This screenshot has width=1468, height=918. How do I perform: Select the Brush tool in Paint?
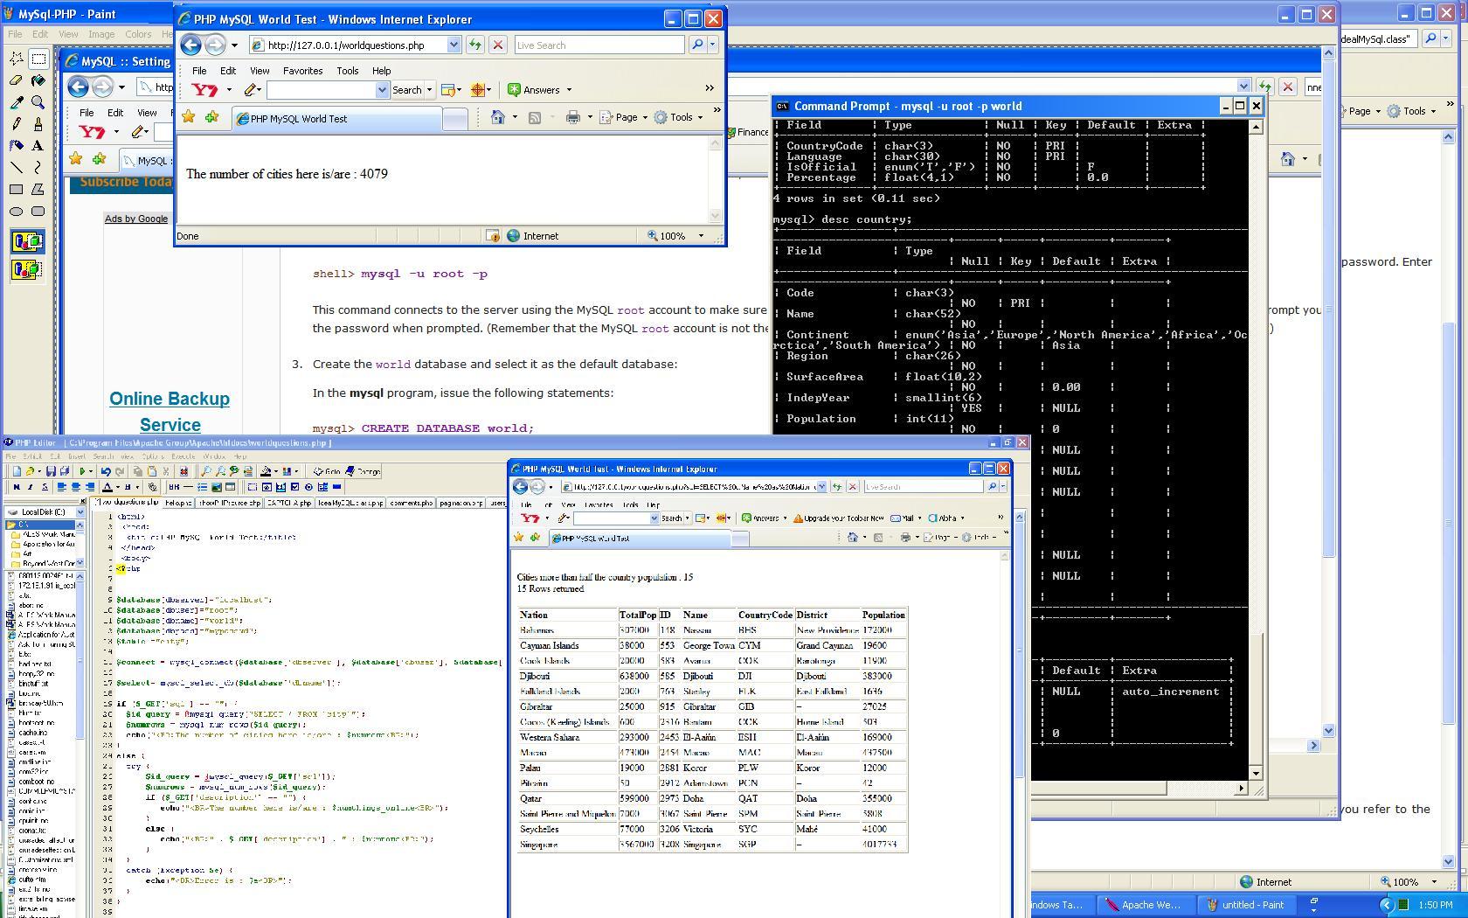pyautogui.click(x=38, y=124)
